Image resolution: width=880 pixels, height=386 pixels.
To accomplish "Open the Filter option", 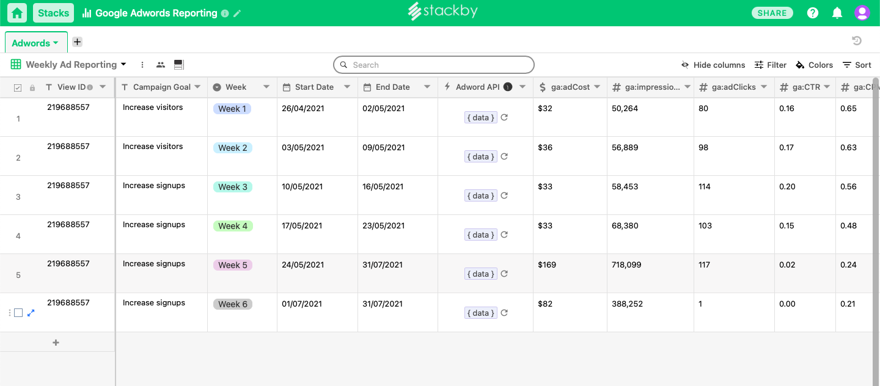I will click(x=771, y=65).
